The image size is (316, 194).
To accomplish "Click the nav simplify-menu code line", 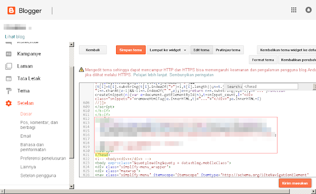I will coord(202,175).
